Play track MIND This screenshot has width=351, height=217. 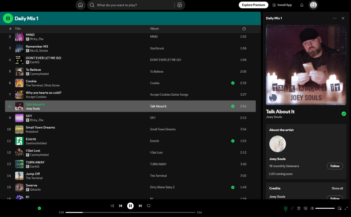click(30, 35)
